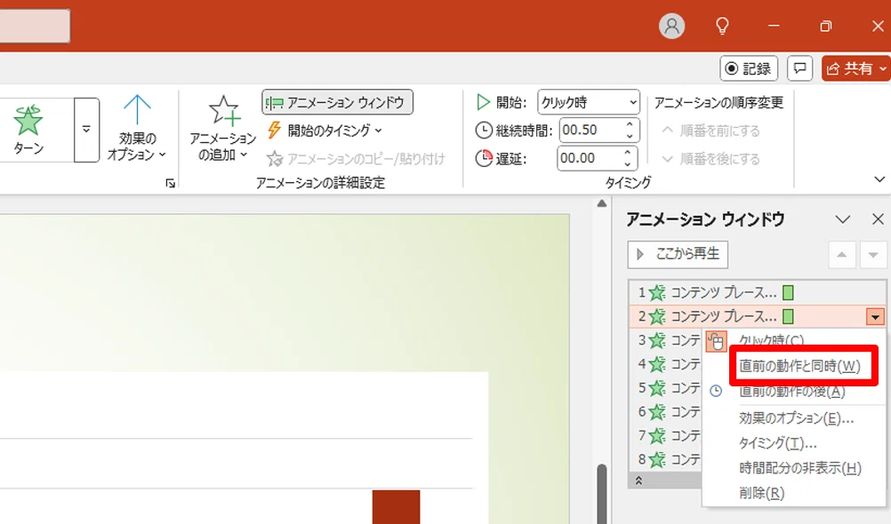The width and height of the screenshot is (891, 524).
Task: Open the lightbulb help search
Action: click(x=722, y=26)
